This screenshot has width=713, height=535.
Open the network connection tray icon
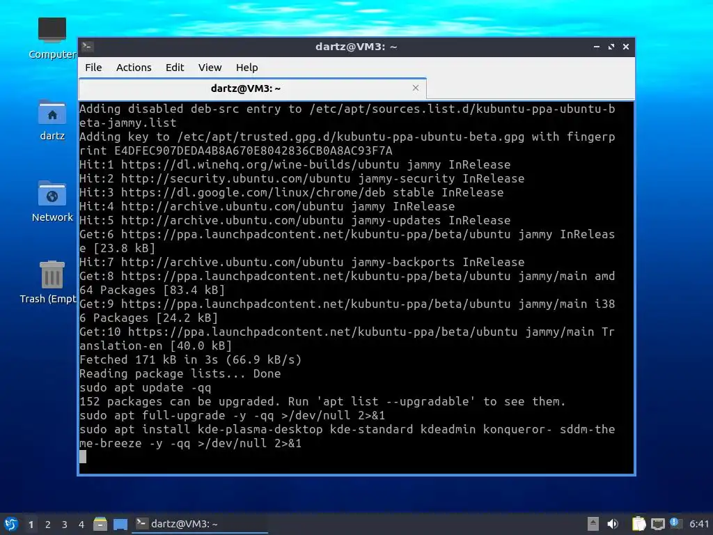pos(657,524)
